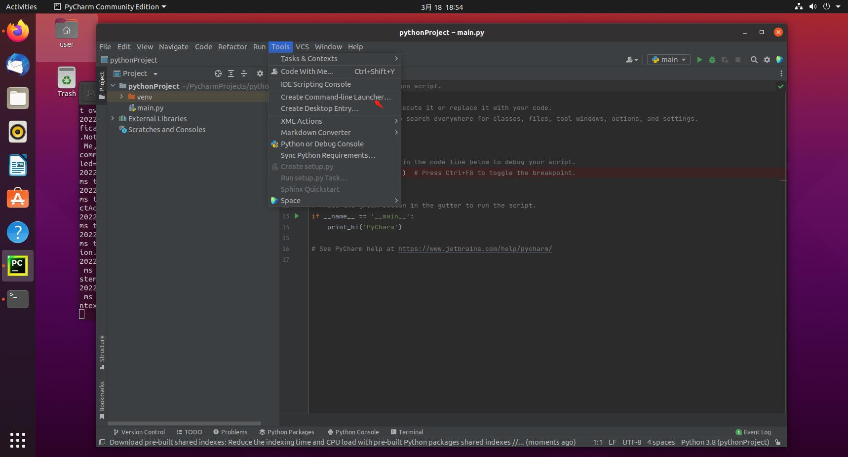Viewport: 848px width, 457px height.
Task: Open Version Control tool window
Action: coord(139,432)
